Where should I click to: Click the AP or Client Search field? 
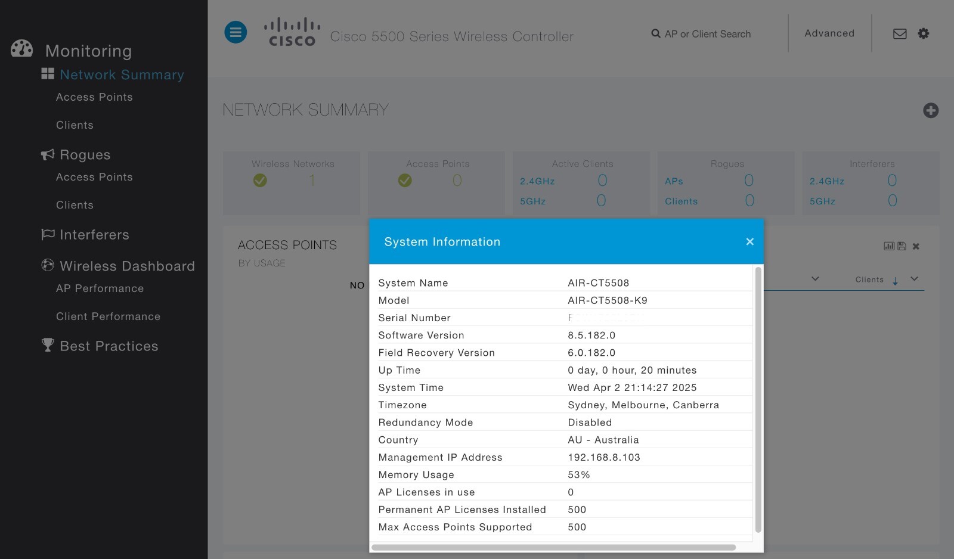pos(707,34)
